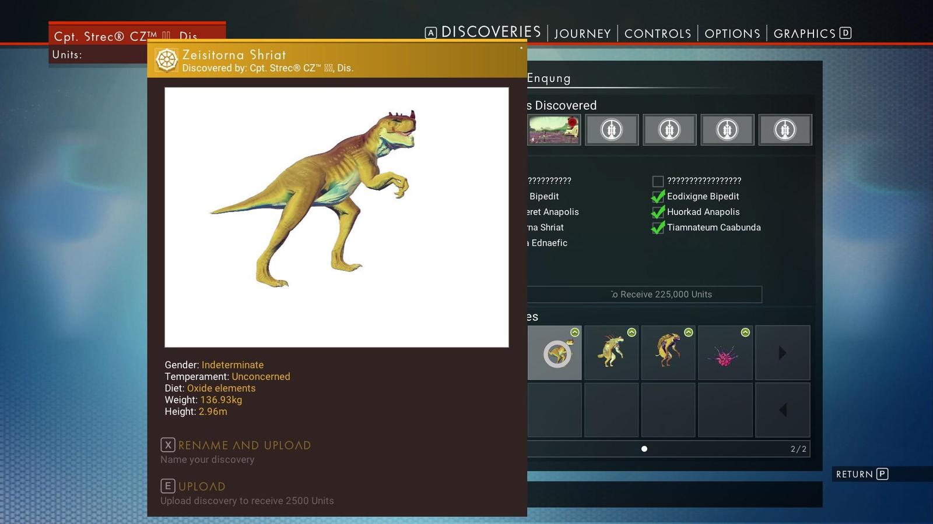Click the Tiamnateum Caabunda species name
The width and height of the screenshot is (933, 524).
click(714, 228)
